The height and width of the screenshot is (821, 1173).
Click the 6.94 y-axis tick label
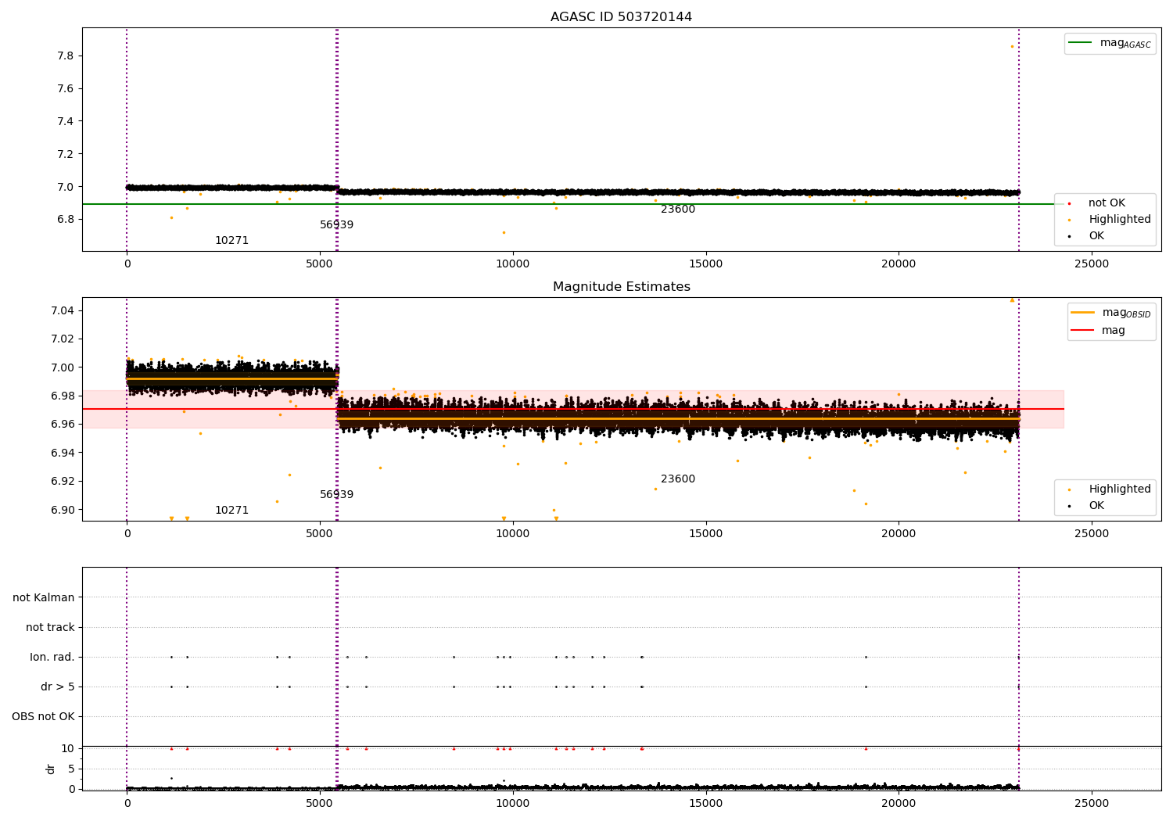[x=63, y=453]
